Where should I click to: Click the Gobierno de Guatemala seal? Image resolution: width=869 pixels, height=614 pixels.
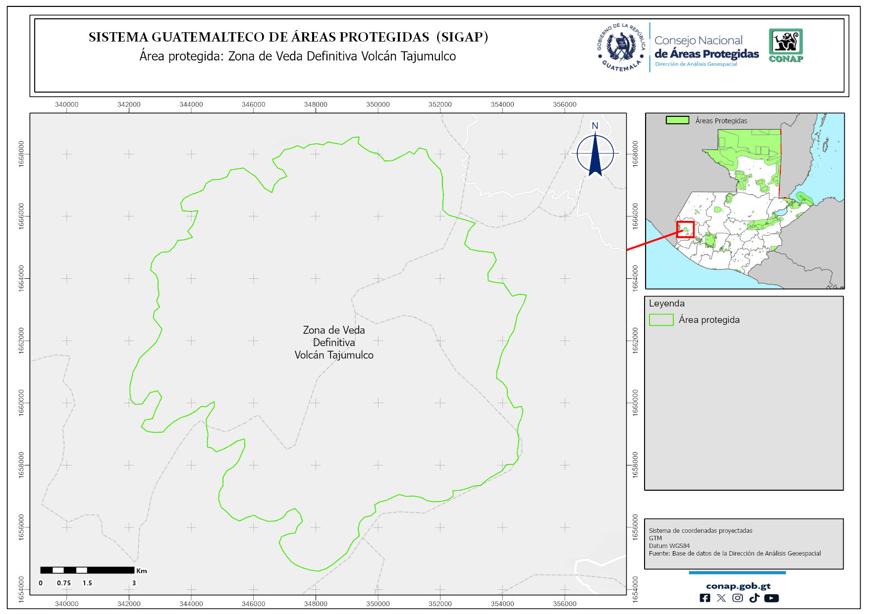(x=621, y=48)
